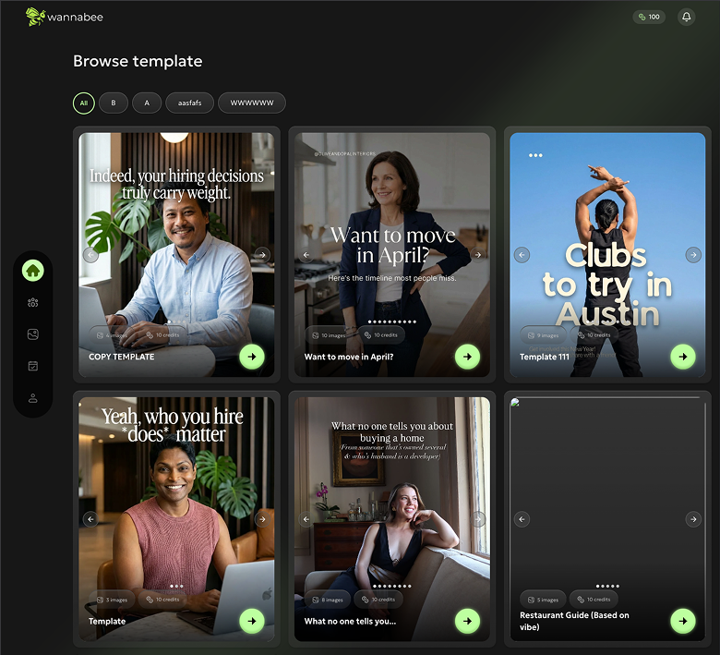Click the Want to move in April? card title

(349, 357)
